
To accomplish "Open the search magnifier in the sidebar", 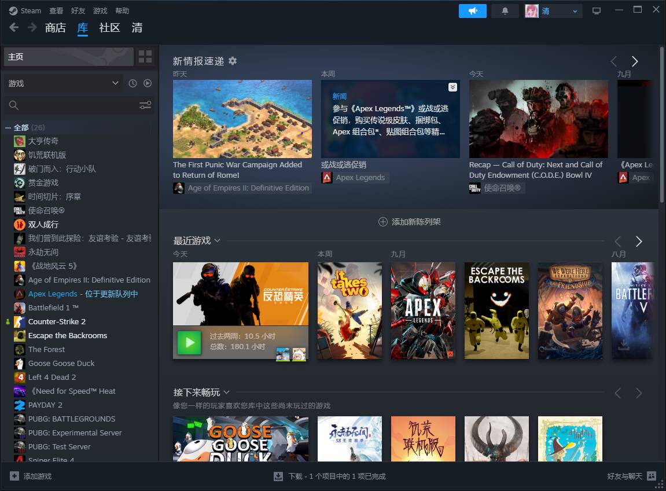I will point(13,105).
